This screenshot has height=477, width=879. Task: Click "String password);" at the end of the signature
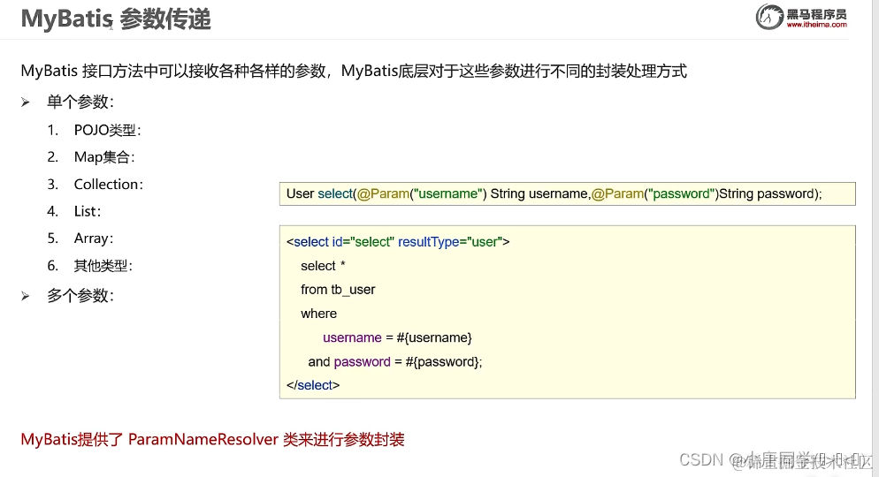pyautogui.click(x=770, y=193)
